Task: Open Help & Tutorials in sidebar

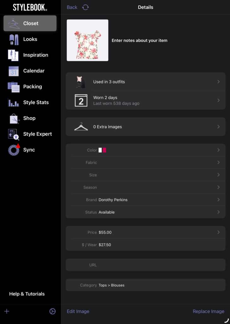Action: [x=27, y=294]
